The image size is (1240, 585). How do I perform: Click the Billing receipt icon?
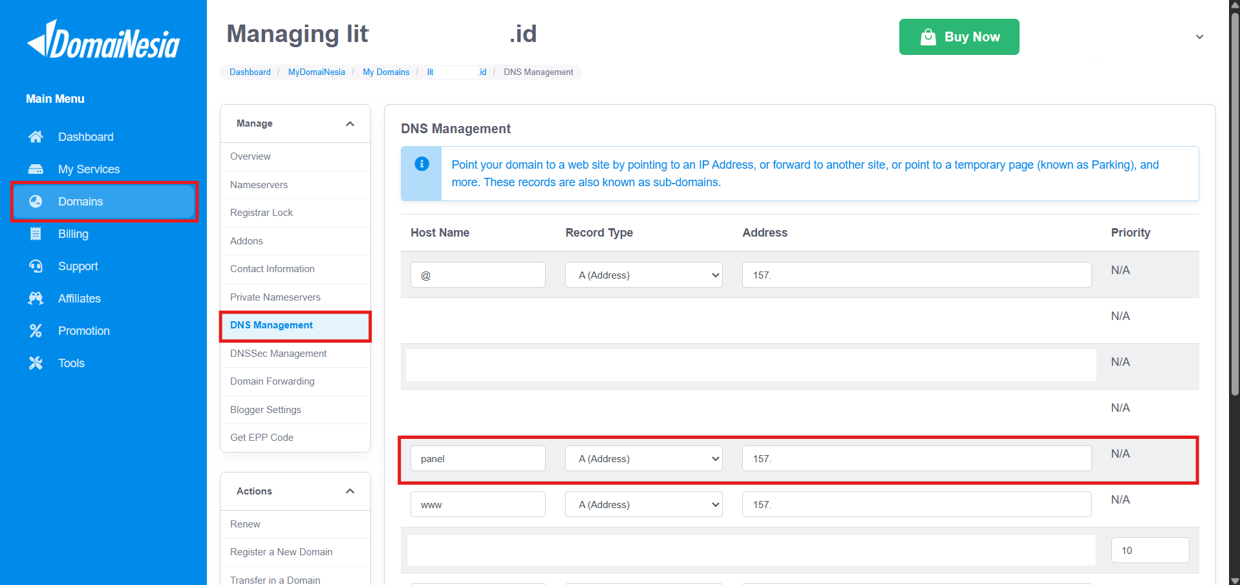(36, 234)
